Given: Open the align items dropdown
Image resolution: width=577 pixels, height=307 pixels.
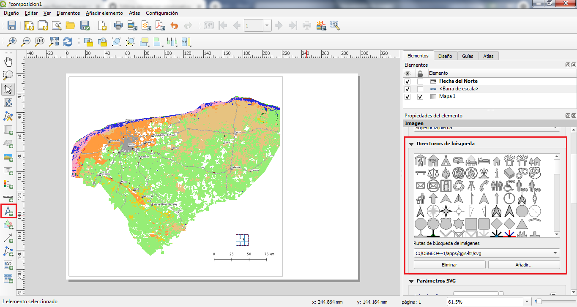Looking at the screenshot, I should point(159,42).
